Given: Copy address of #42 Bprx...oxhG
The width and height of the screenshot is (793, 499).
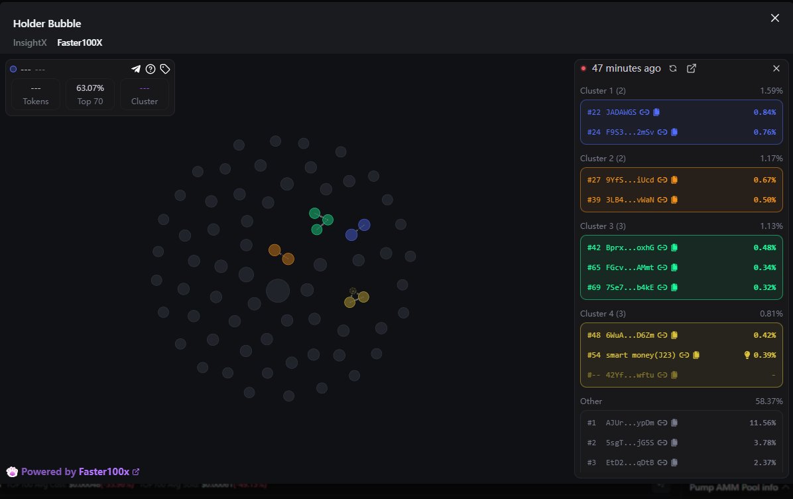Looking at the screenshot, I should pos(674,248).
